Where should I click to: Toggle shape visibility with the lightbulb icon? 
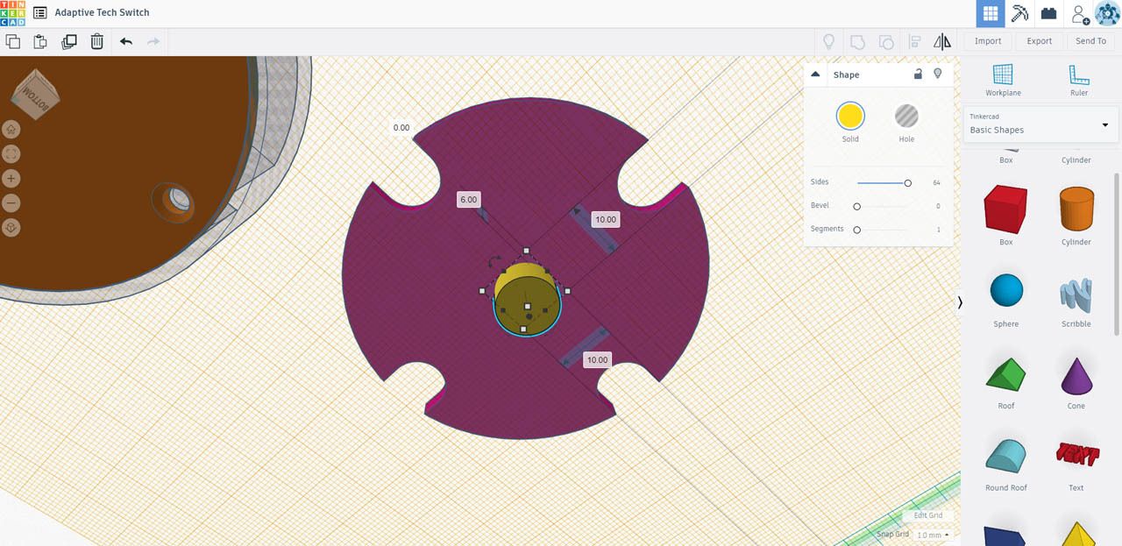pos(937,74)
